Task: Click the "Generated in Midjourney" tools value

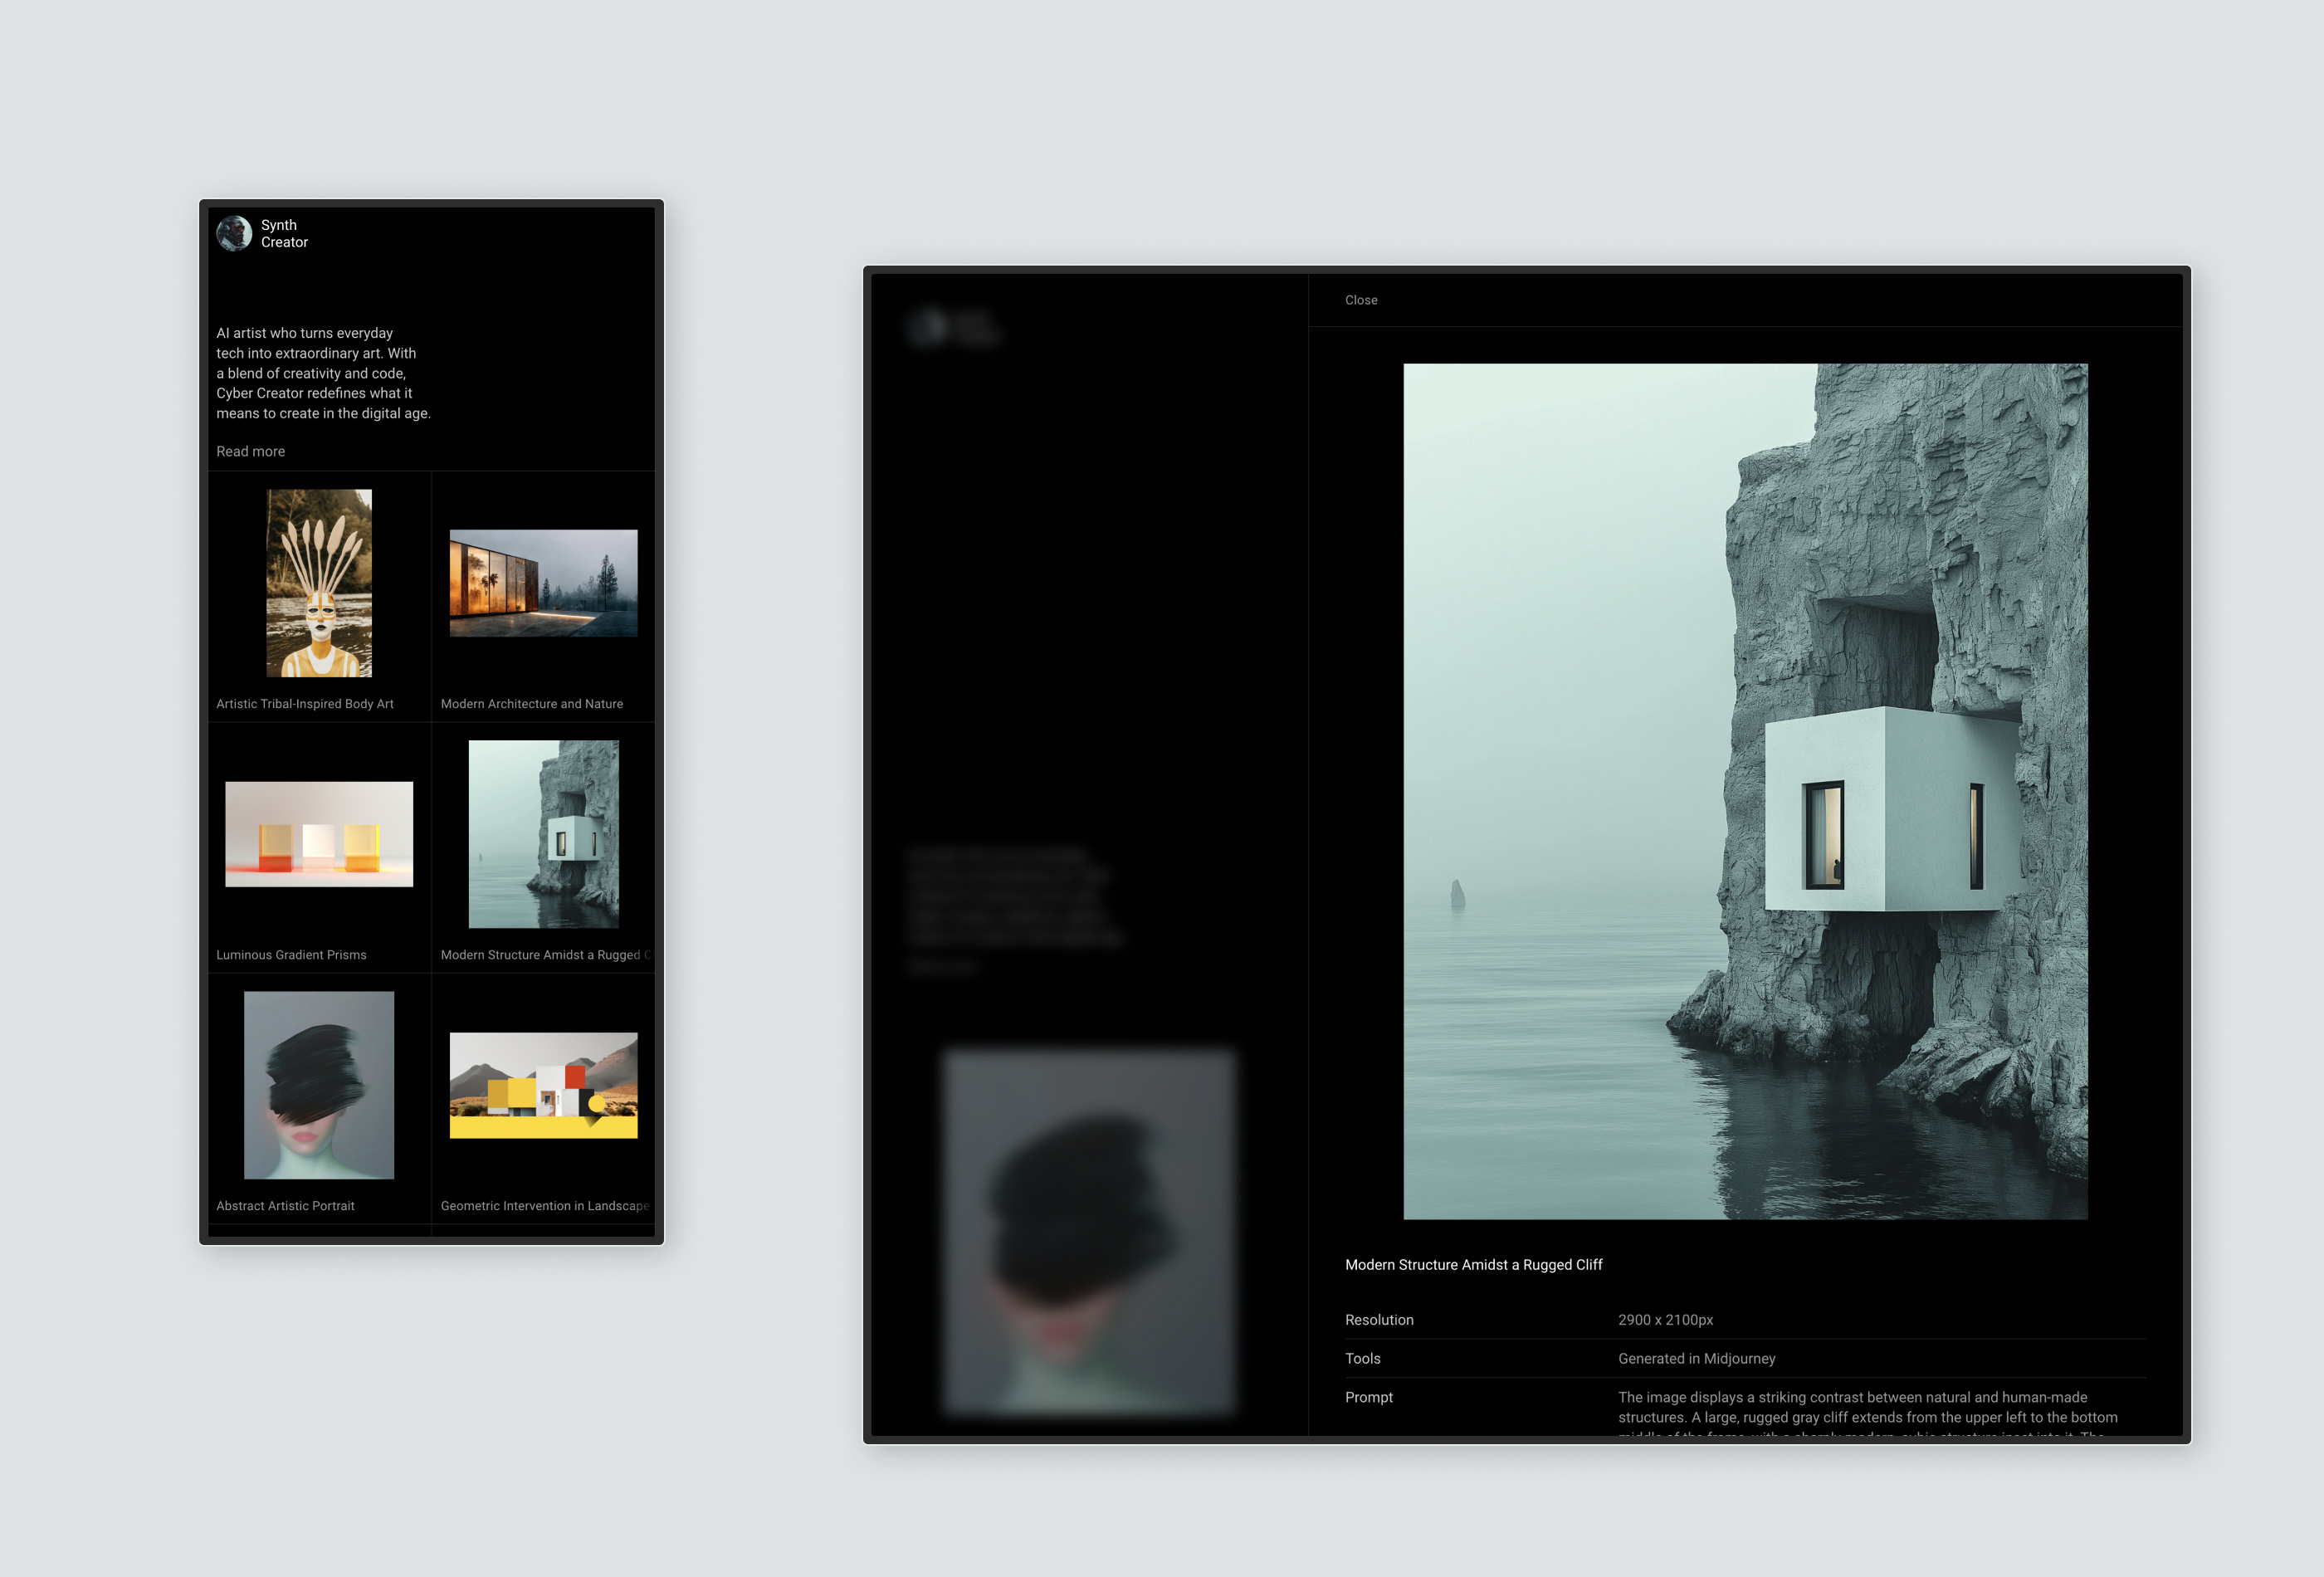Action: click(x=1696, y=1358)
